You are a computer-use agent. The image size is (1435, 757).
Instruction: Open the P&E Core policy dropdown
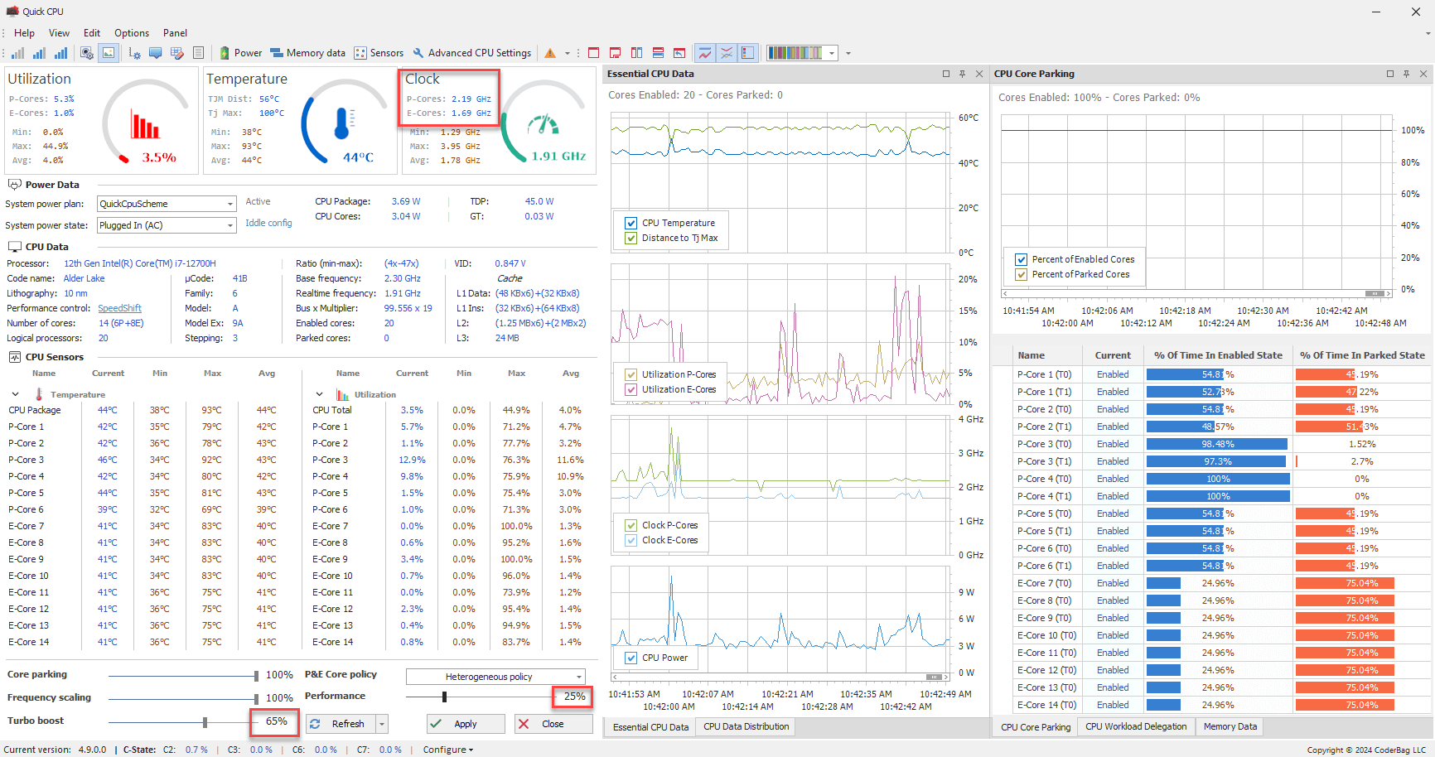(x=578, y=677)
